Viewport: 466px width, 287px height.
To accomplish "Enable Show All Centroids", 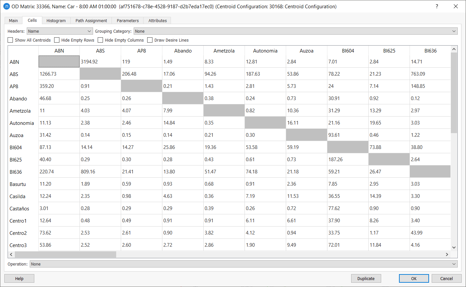I will coord(10,40).
